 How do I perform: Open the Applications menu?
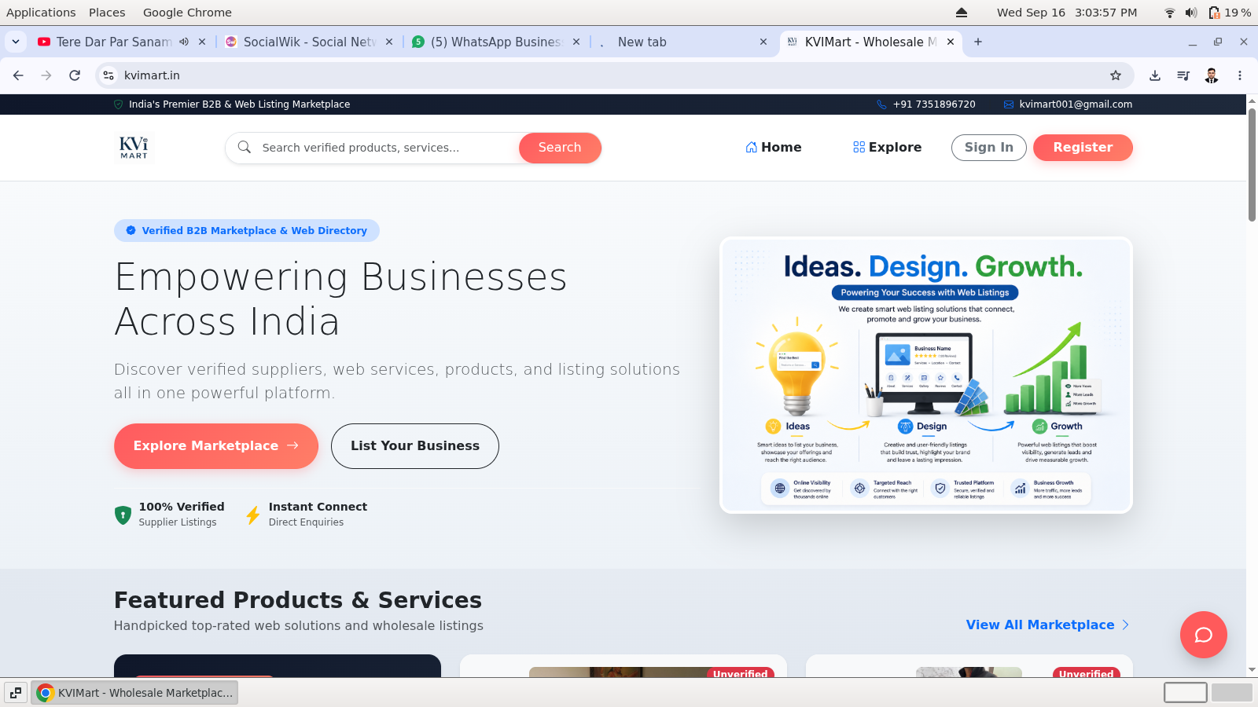tap(41, 13)
